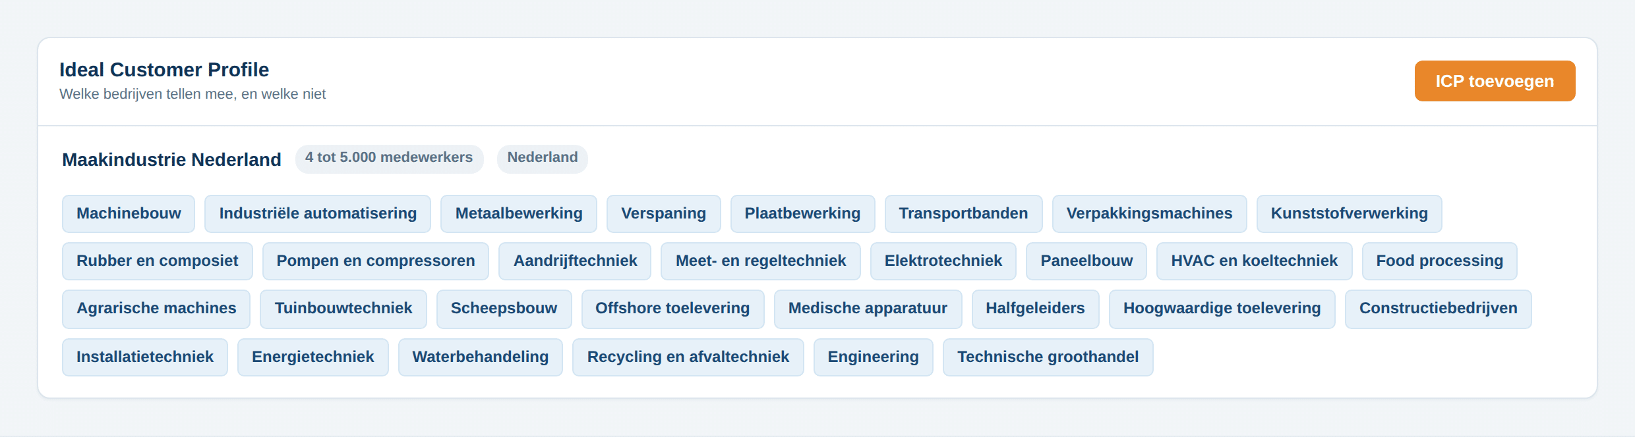Select the Agrarische machines tag
Image resolution: width=1635 pixels, height=437 pixels.
[x=156, y=309]
